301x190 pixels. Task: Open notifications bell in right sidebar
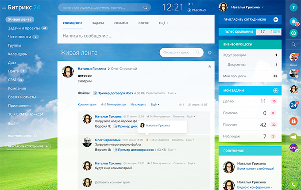tap(293, 21)
